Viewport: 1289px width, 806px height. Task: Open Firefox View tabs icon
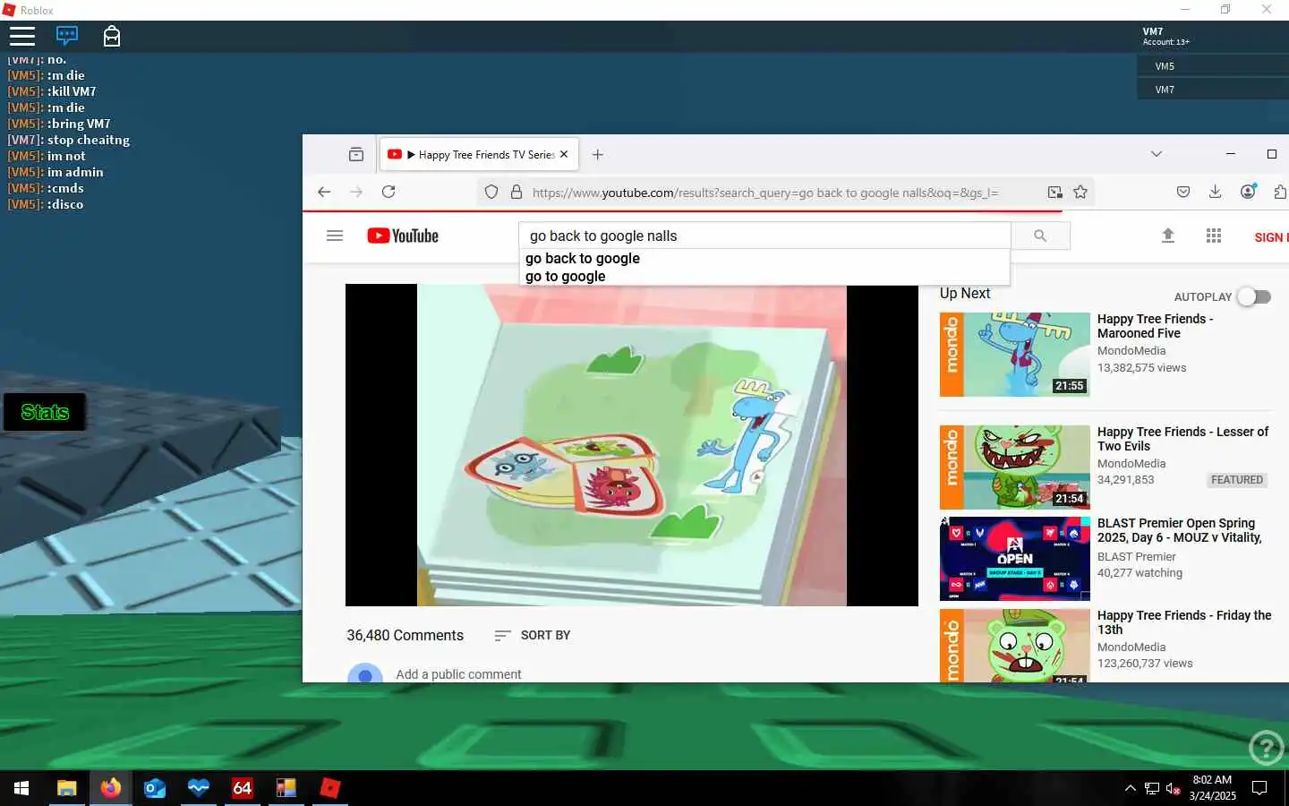(356, 154)
